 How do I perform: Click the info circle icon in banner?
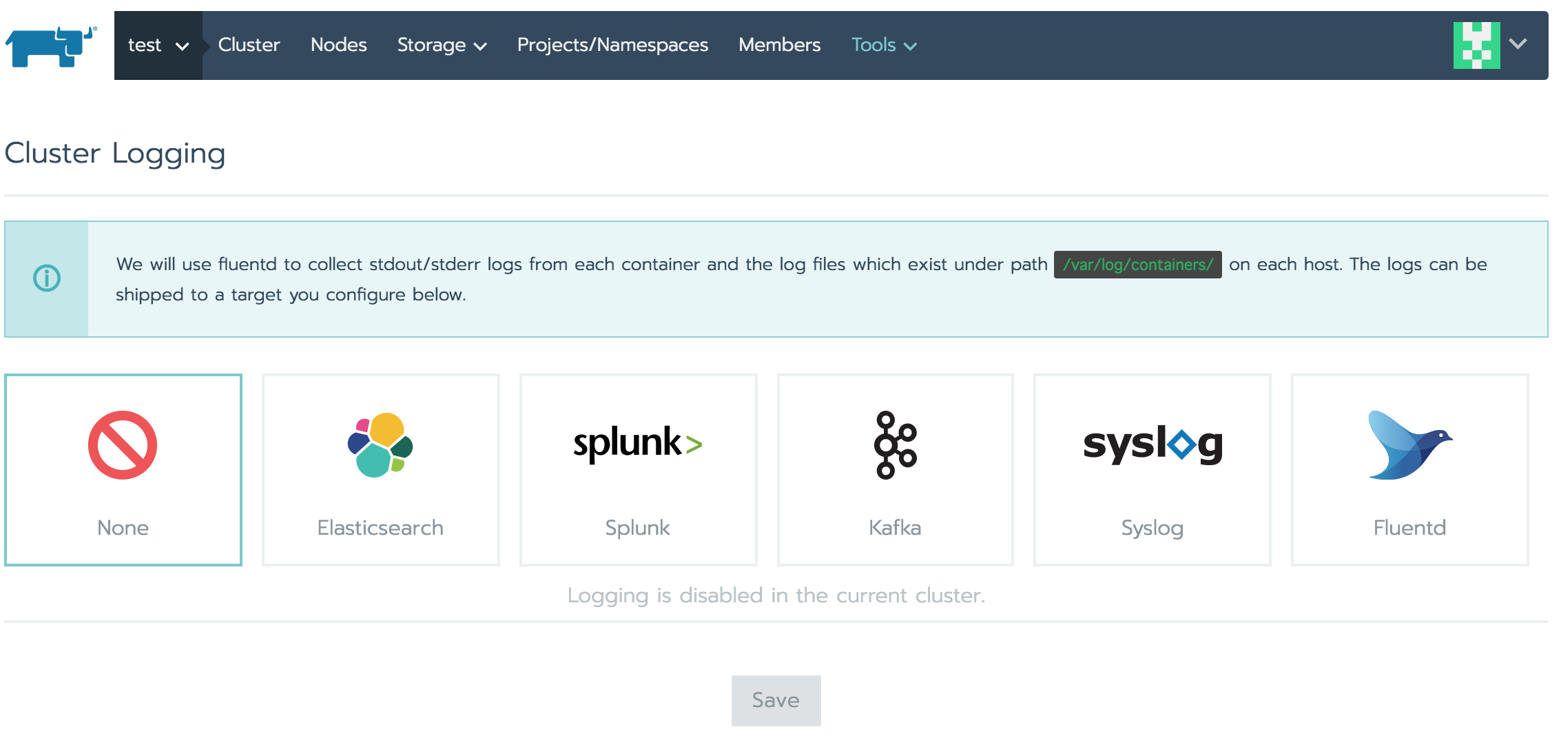coord(47,278)
